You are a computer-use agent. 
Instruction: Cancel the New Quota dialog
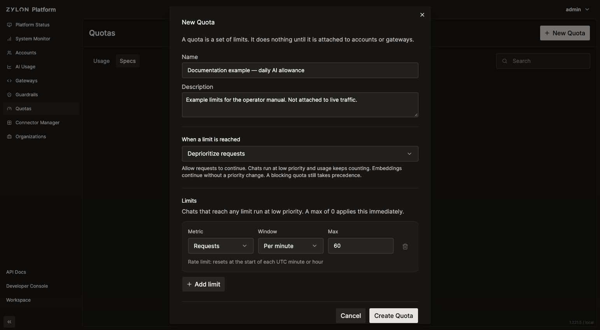[x=351, y=316]
